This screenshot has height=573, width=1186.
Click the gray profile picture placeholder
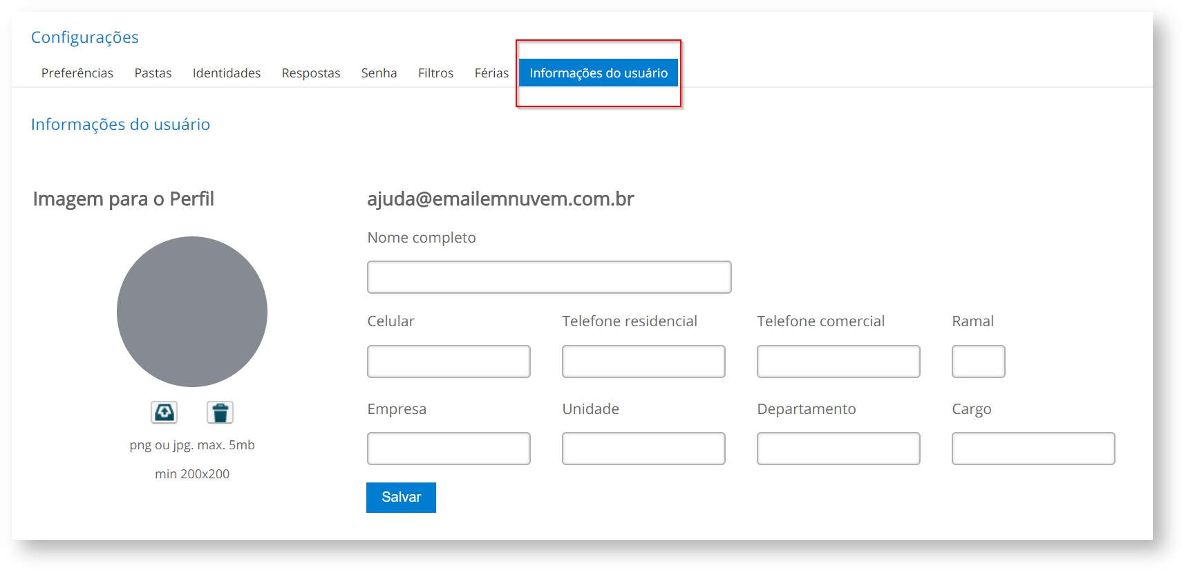(x=192, y=312)
